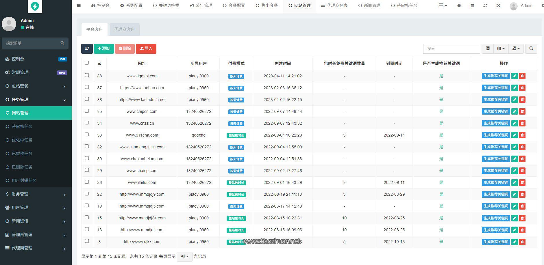The height and width of the screenshot is (265, 544).
Task: Toggle the sidebar hamburger menu icon
Action: pos(79,5)
